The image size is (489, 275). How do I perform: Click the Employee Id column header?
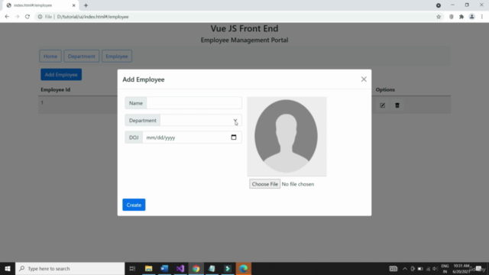(x=56, y=89)
